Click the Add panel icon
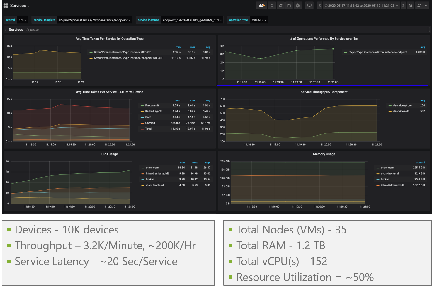This screenshot has height=290, width=432. (261, 6)
